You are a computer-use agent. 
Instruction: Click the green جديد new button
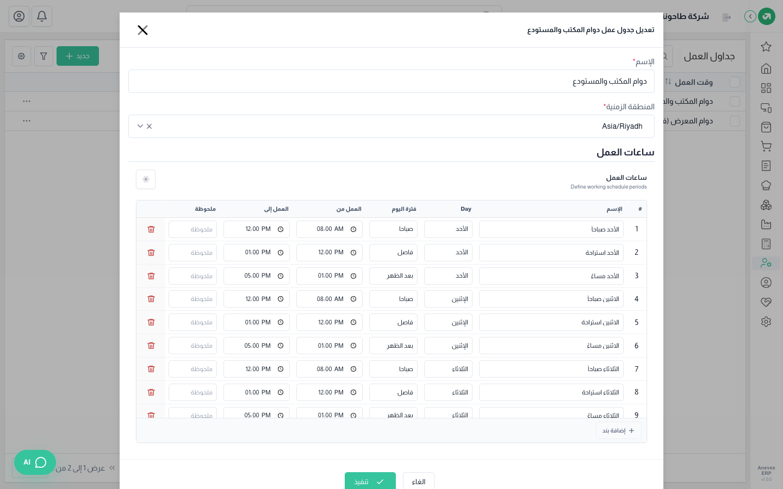point(78,56)
